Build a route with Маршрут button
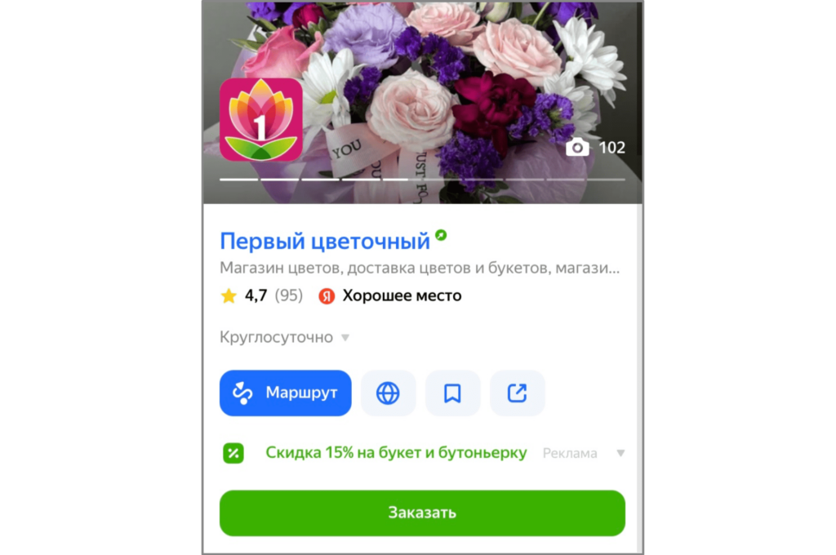The width and height of the screenshot is (836, 555). pos(285,393)
